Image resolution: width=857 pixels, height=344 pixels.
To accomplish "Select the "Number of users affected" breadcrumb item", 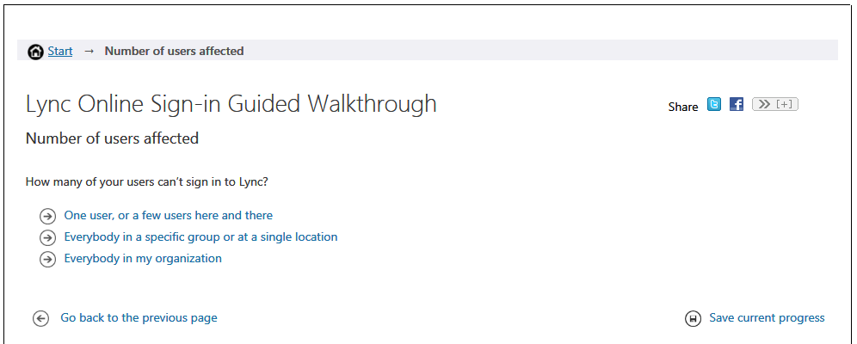I will [x=174, y=52].
